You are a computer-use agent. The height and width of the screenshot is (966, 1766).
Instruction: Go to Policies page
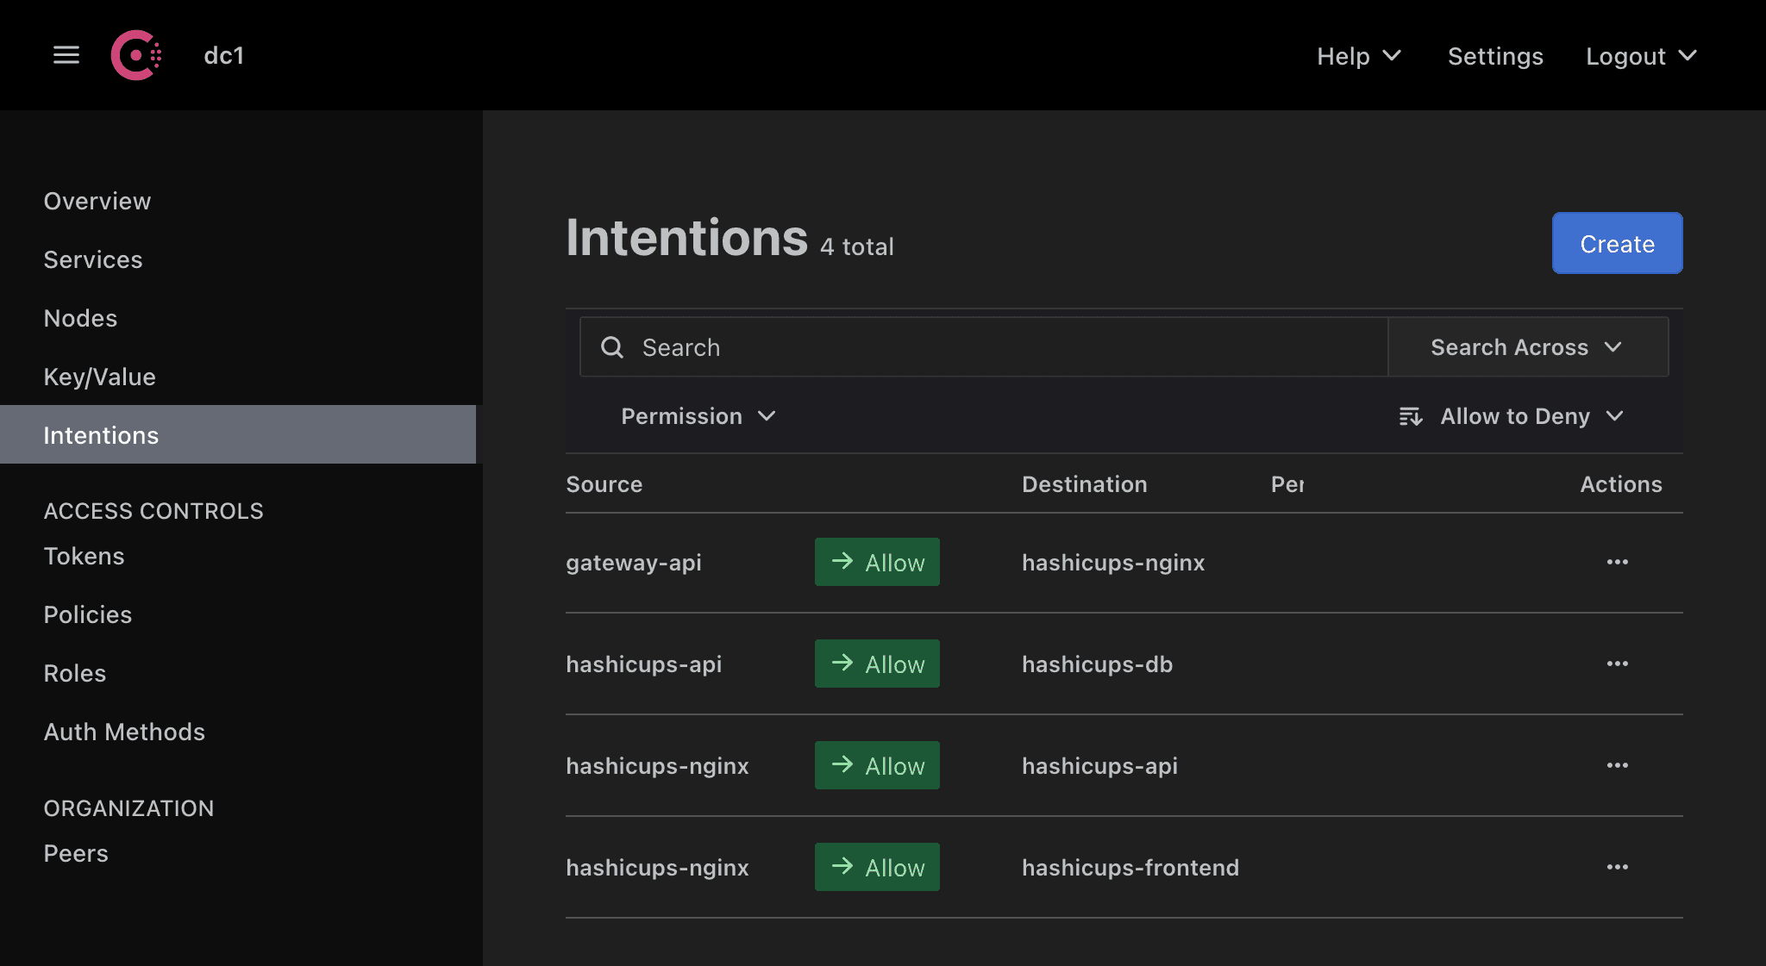[88, 614]
